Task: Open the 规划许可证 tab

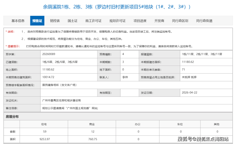Action: pos(117,21)
